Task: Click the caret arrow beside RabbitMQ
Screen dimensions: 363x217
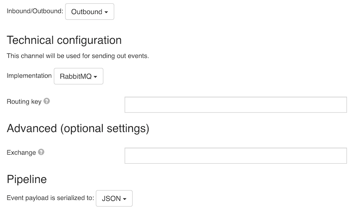Action: (x=95, y=77)
